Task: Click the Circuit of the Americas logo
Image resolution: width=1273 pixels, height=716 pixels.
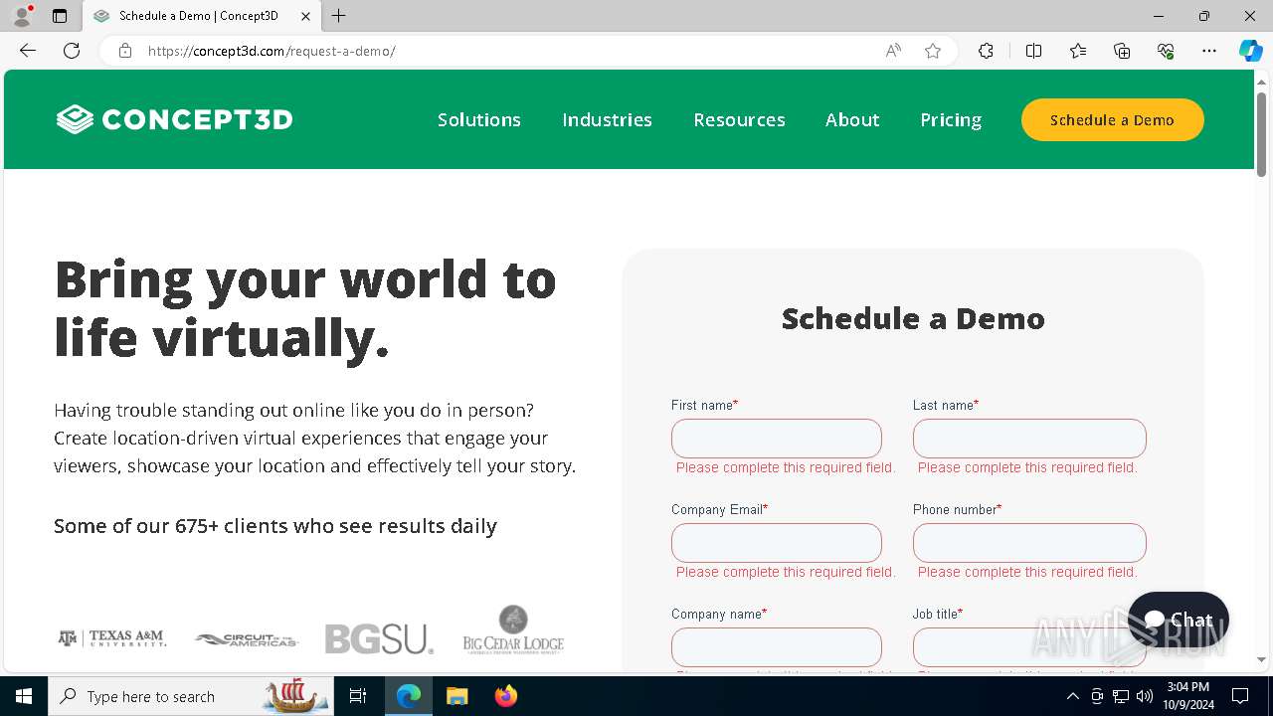Action: [x=246, y=639]
